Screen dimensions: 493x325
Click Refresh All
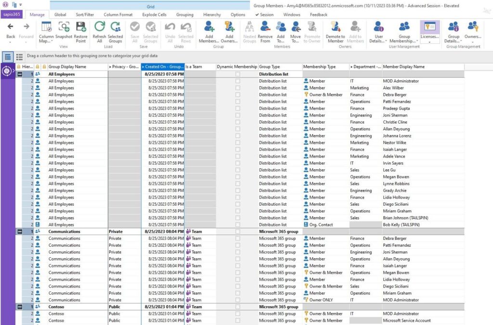coord(99,32)
